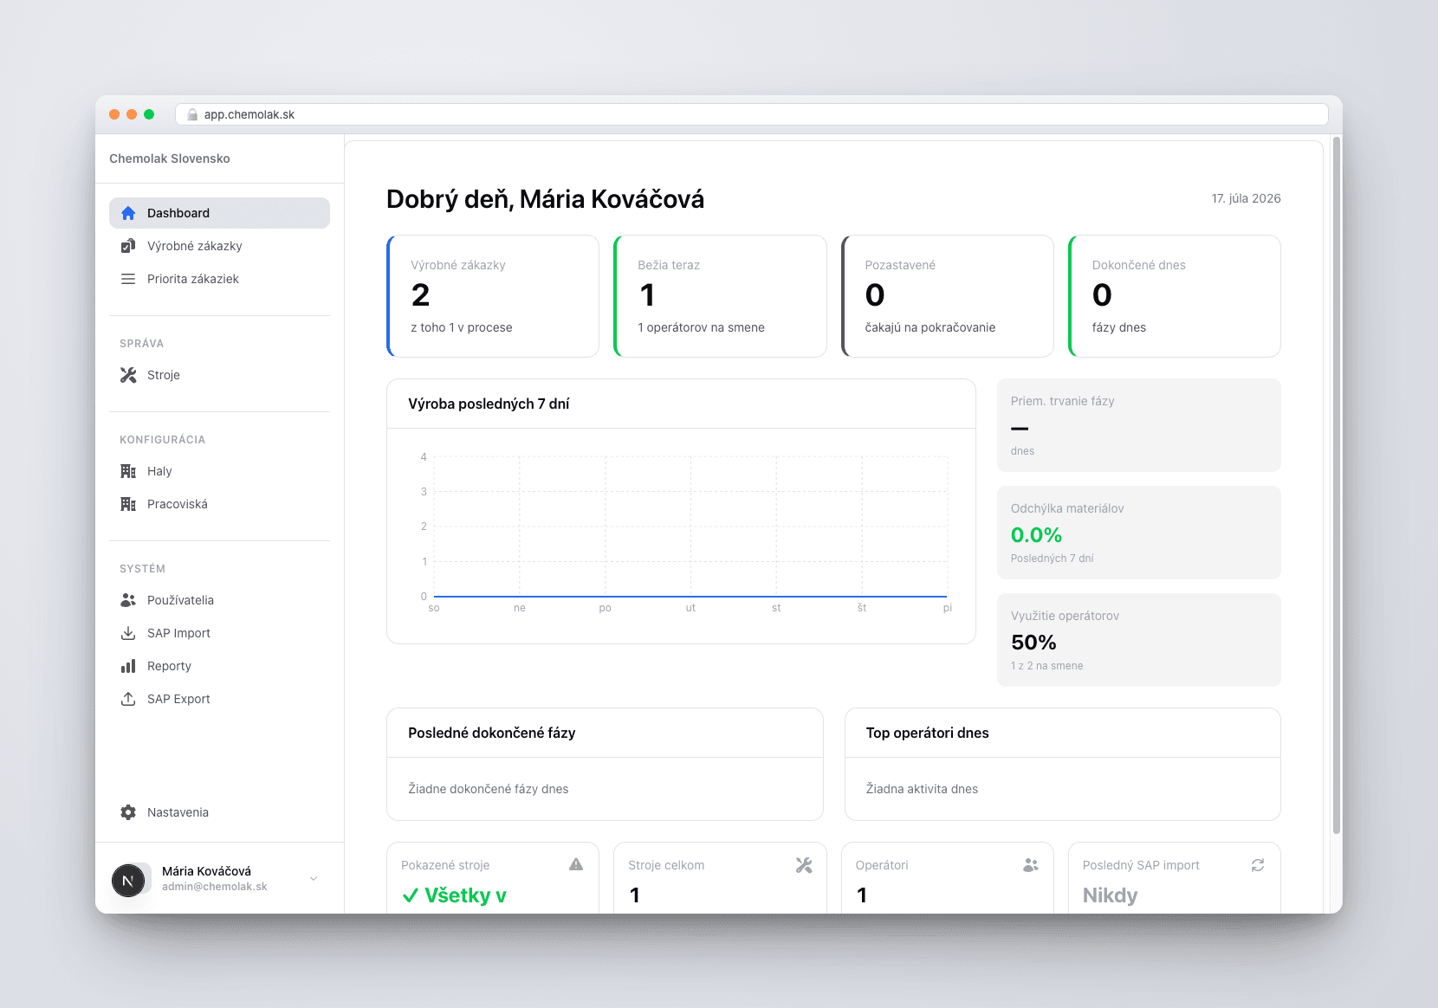Click the user avatar at sidebar bottom
The image size is (1438, 1008).
coord(128,881)
